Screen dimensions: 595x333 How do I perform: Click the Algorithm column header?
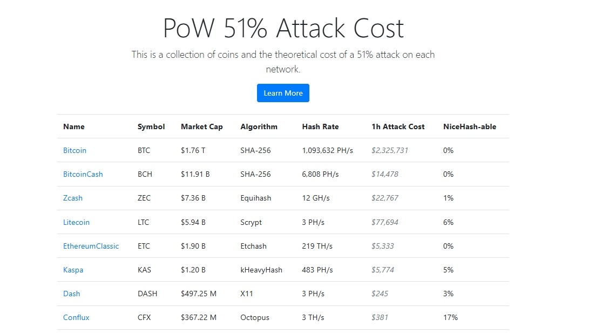click(259, 126)
